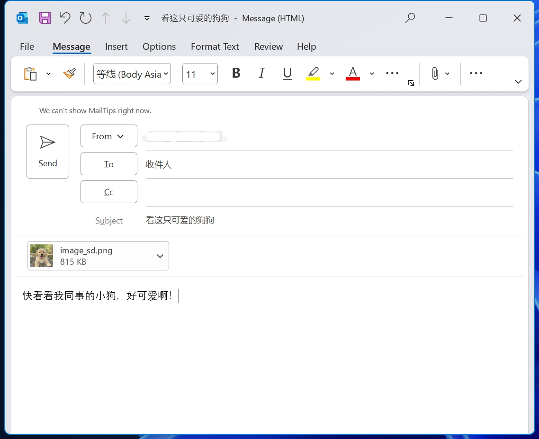
Task: Open the Insert ribbon tab
Action: [x=117, y=46]
